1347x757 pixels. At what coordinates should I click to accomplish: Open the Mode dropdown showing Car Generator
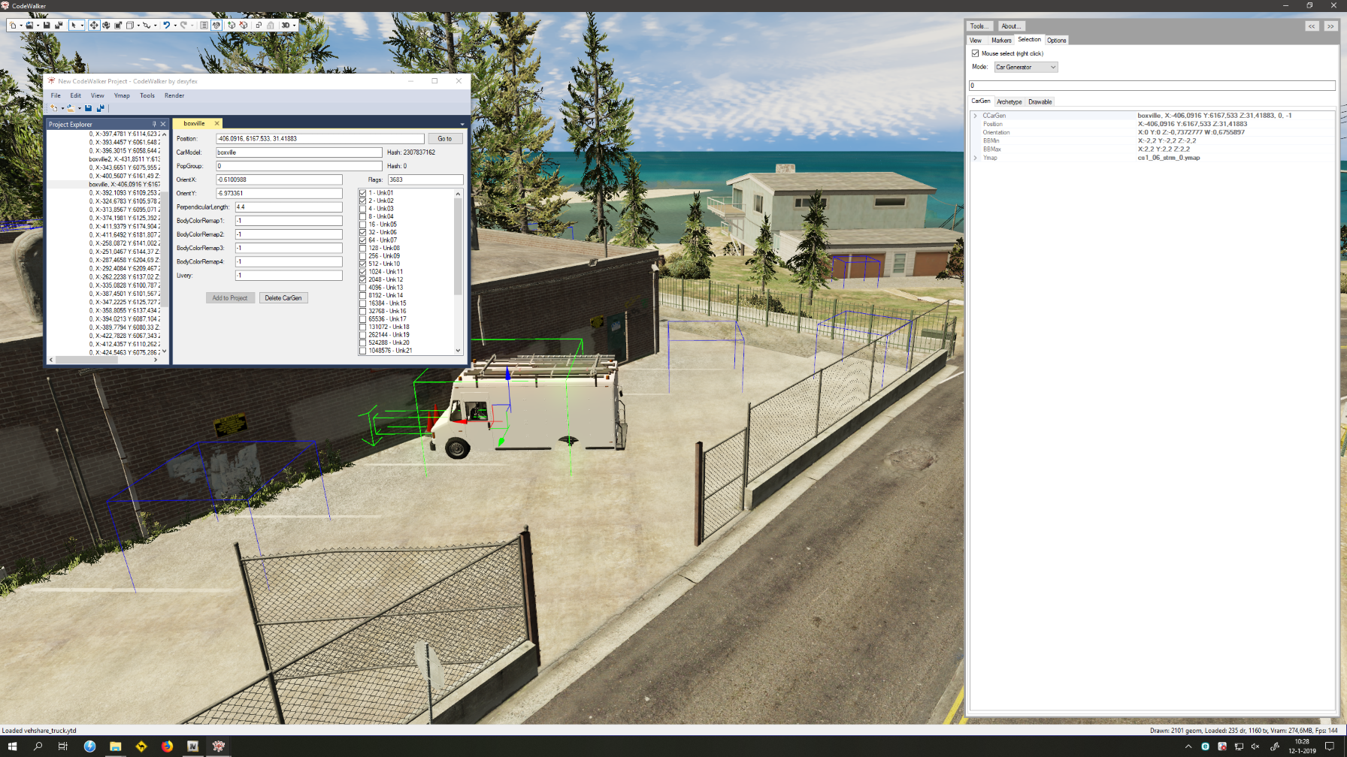pos(1026,67)
